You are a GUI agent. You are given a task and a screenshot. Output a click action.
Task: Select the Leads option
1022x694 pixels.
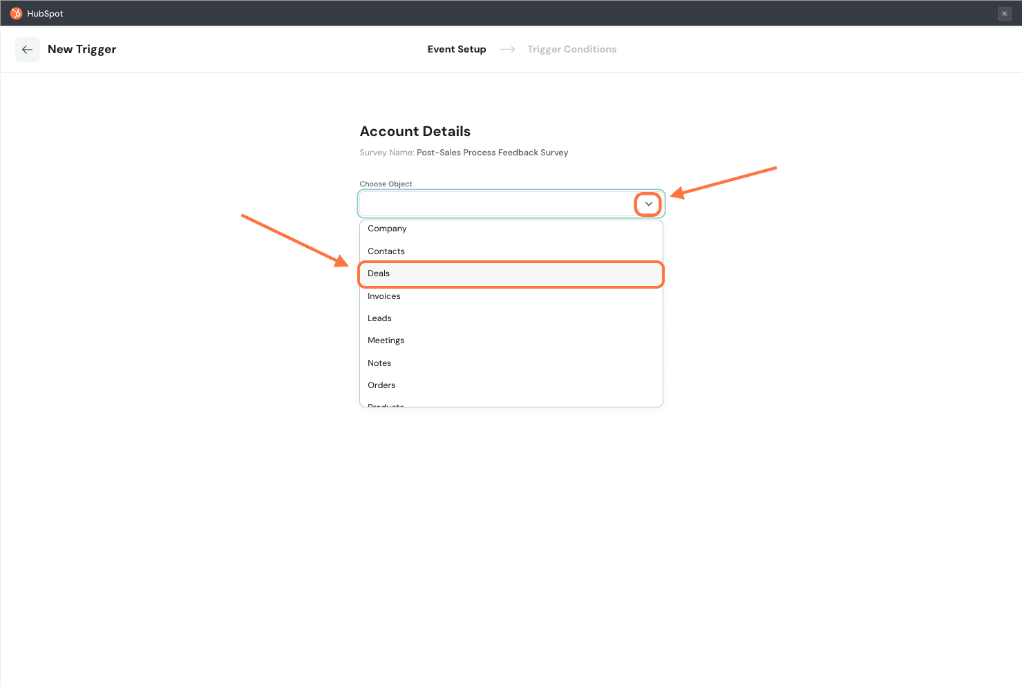point(379,318)
